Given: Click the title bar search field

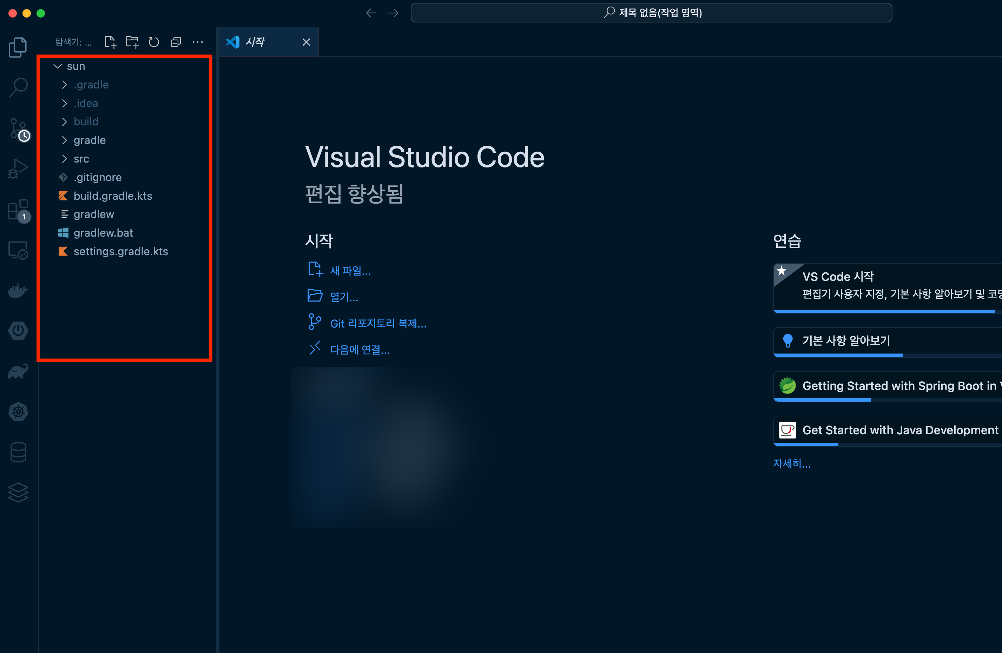Looking at the screenshot, I should coord(651,13).
